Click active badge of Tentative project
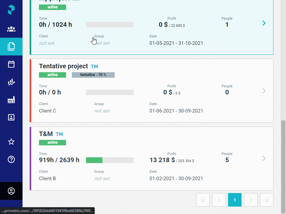286x214 pixels. tap(52, 75)
